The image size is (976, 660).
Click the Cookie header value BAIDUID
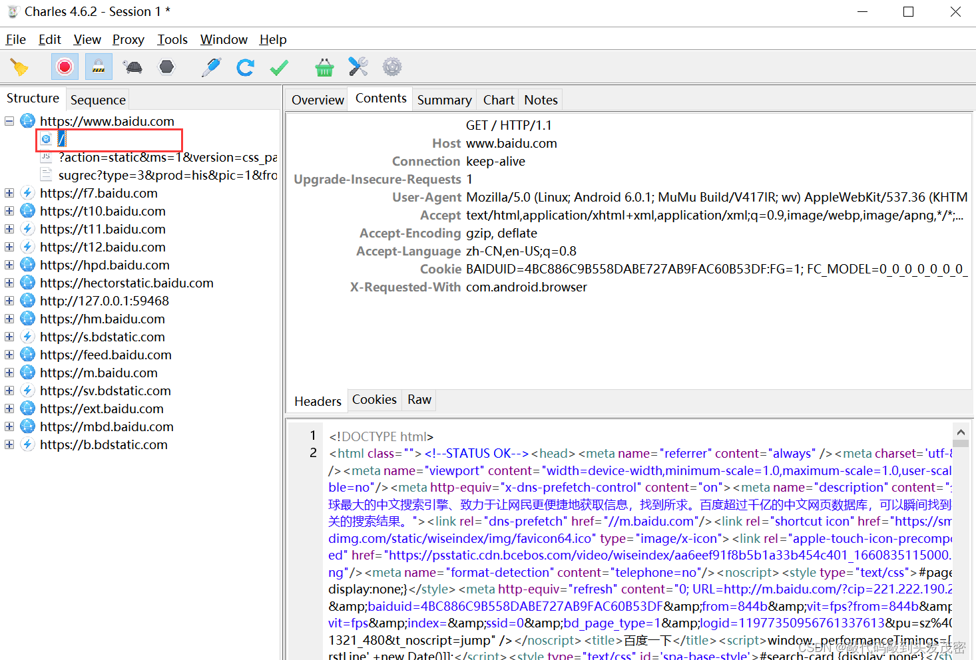pos(717,269)
